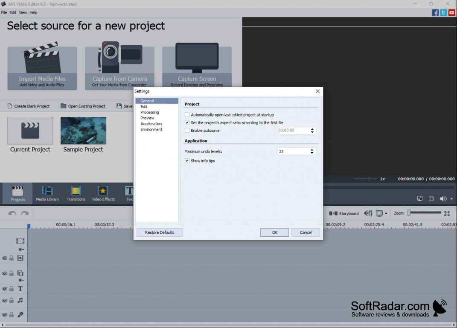
Task: Click the video effects track star icon
Action: click(x=20, y=258)
